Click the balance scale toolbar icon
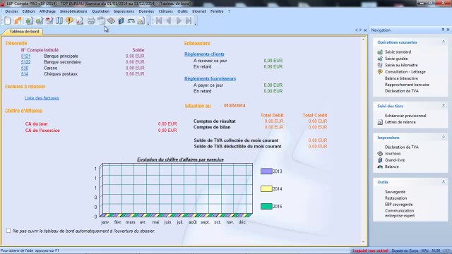 (131, 20)
